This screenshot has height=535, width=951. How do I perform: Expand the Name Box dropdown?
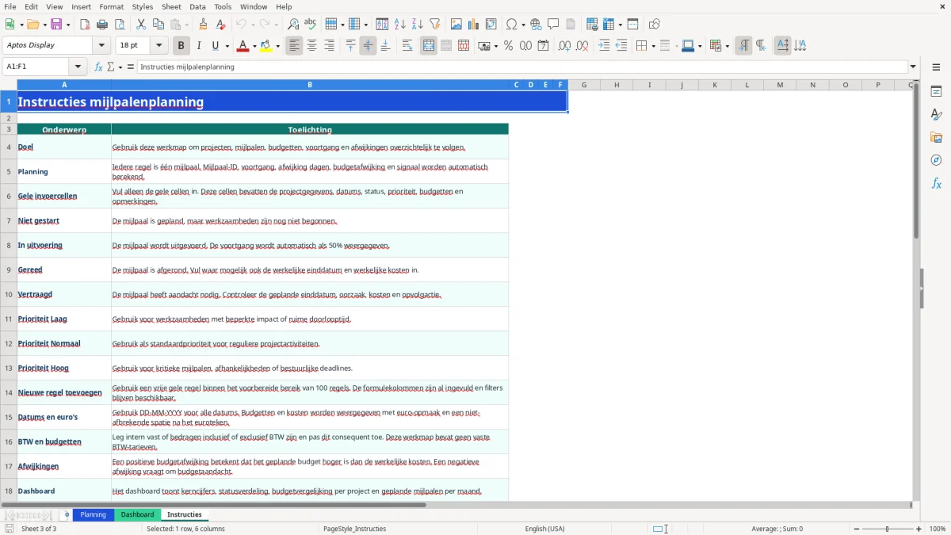78,67
